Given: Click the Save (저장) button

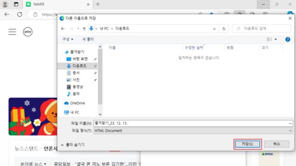Looking at the screenshot, I should (x=247, y=144).
